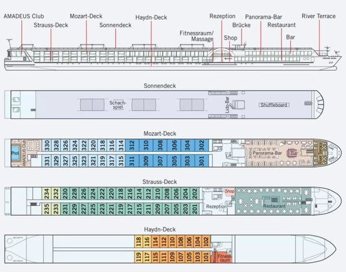Click the Panorama-Bar label at top

point(263,17)
